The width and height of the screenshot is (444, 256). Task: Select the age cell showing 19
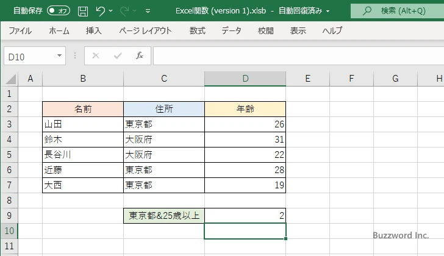tap(245, 185)
